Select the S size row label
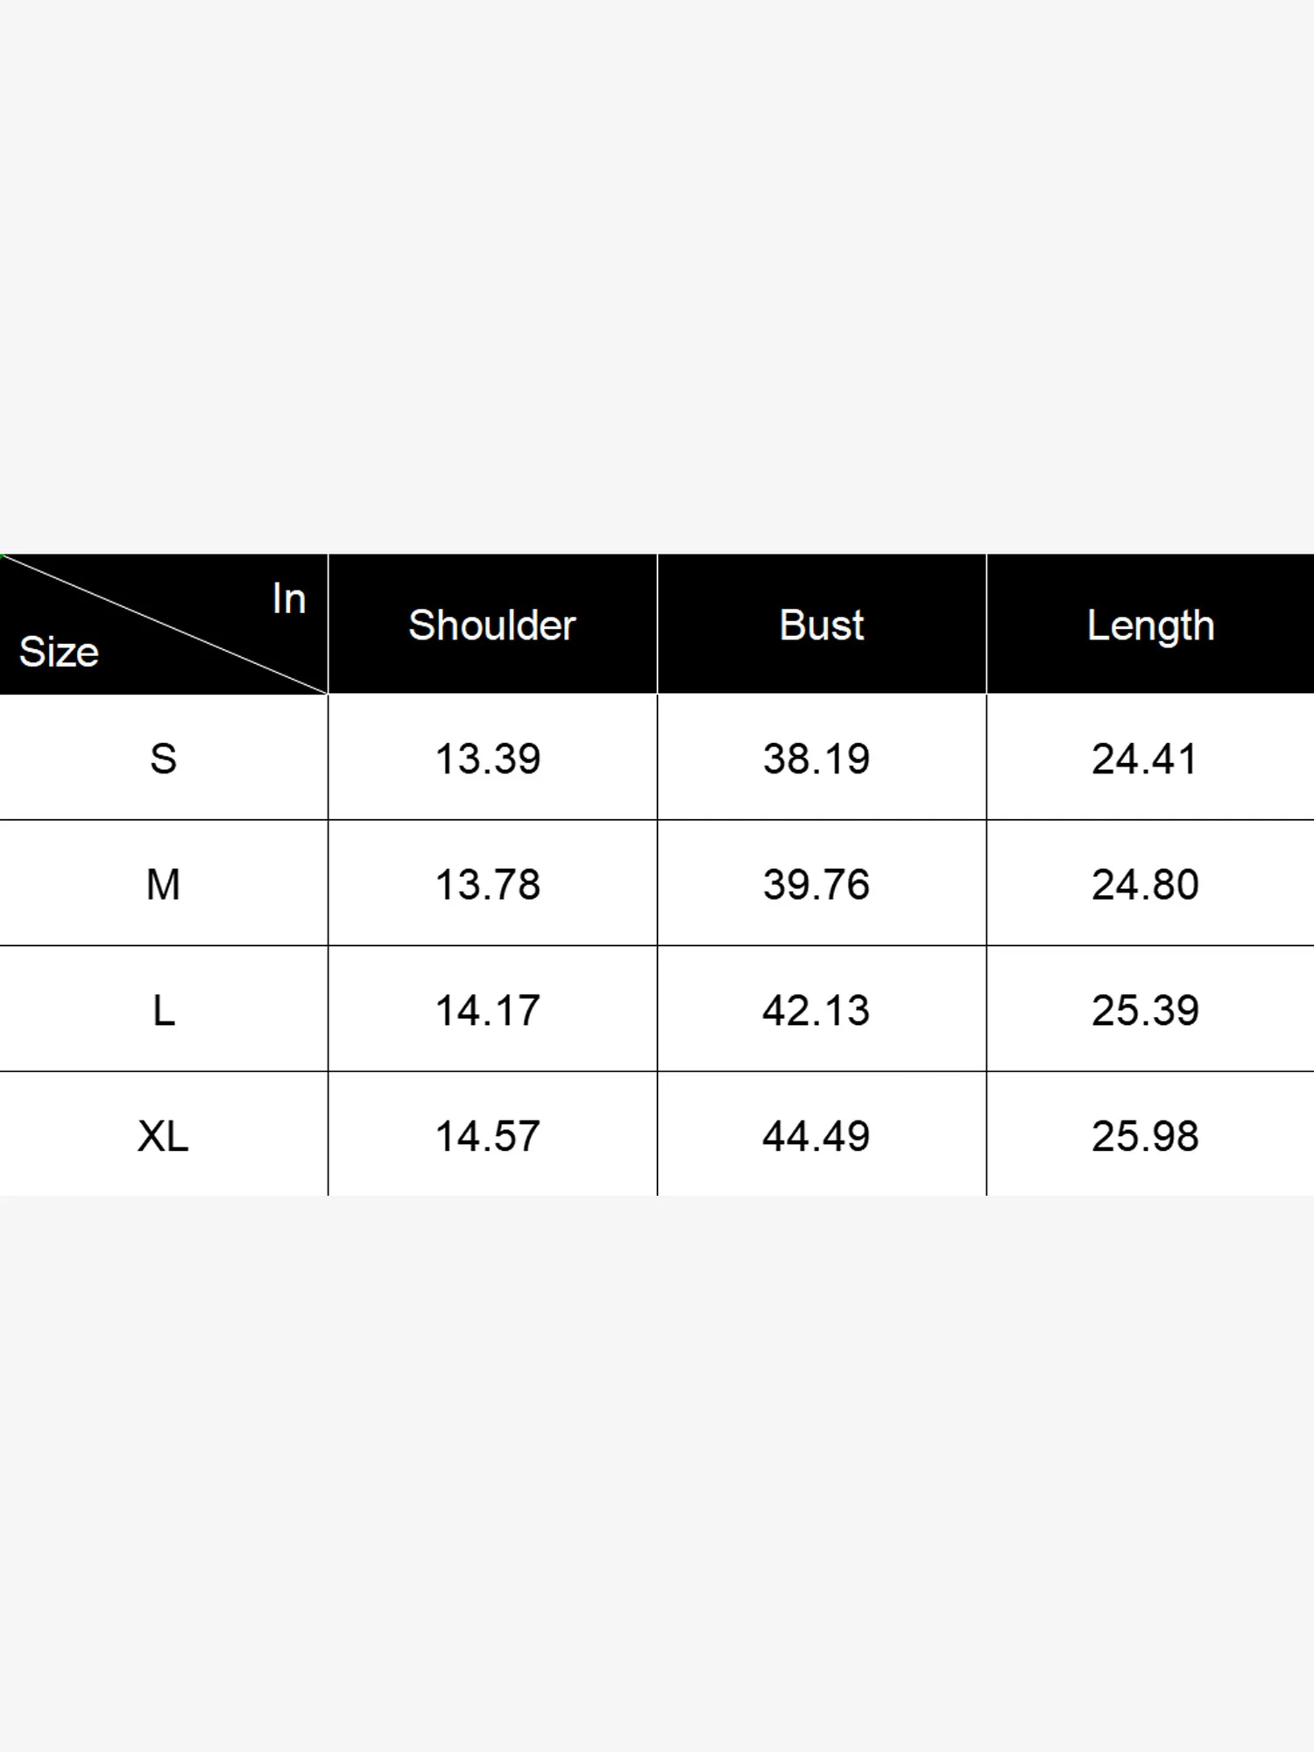The image size is (1314, 1752). point(164,759)
